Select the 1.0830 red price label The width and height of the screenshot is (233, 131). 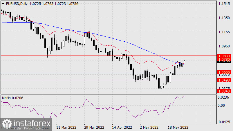pyautogui.click(x=224, y=56)
